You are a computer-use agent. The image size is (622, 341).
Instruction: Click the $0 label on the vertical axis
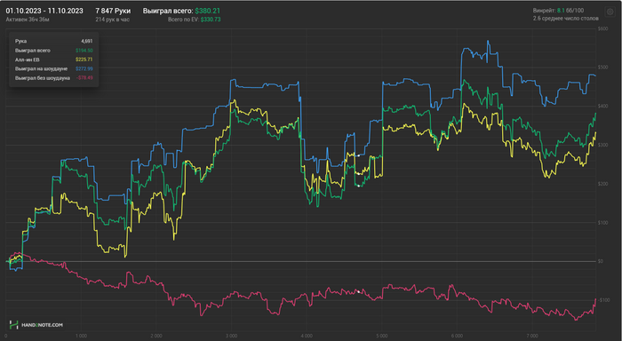point(601,261)
